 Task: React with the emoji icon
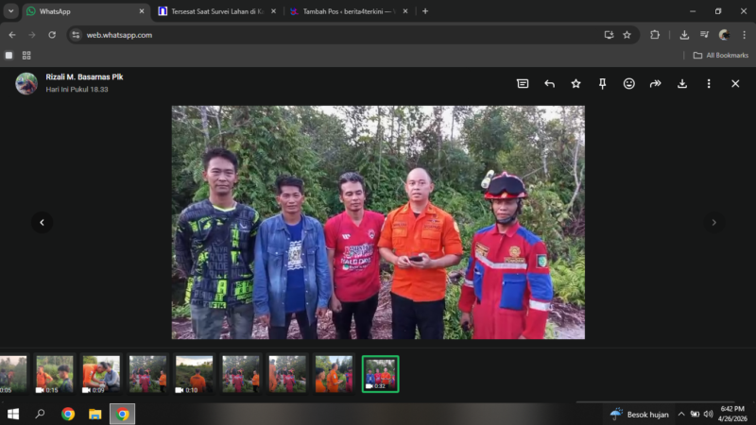628,84
